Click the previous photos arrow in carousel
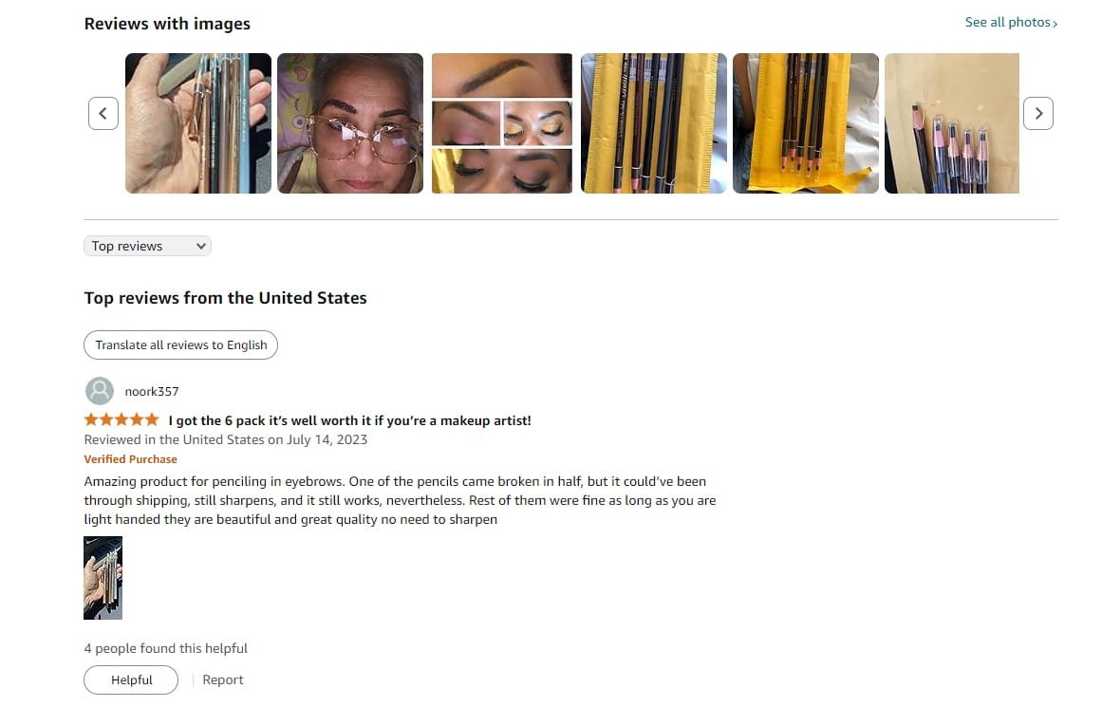Screen dimensions: 1102x707 click(x=103, y=113)
